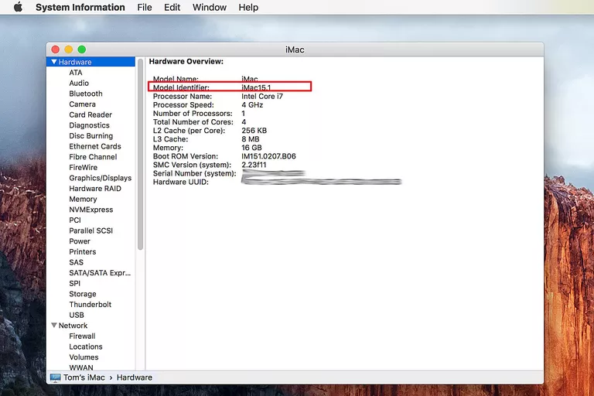Image resolution: width=594 pixels, height=396 pixels.
Task: Select Graphics/Displays in the sidebar
Action: 100,178
